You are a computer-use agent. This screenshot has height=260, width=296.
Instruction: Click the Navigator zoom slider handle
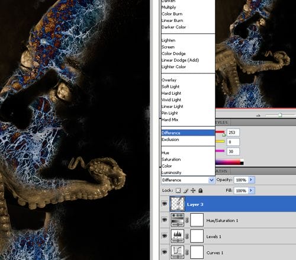(280, 115)
